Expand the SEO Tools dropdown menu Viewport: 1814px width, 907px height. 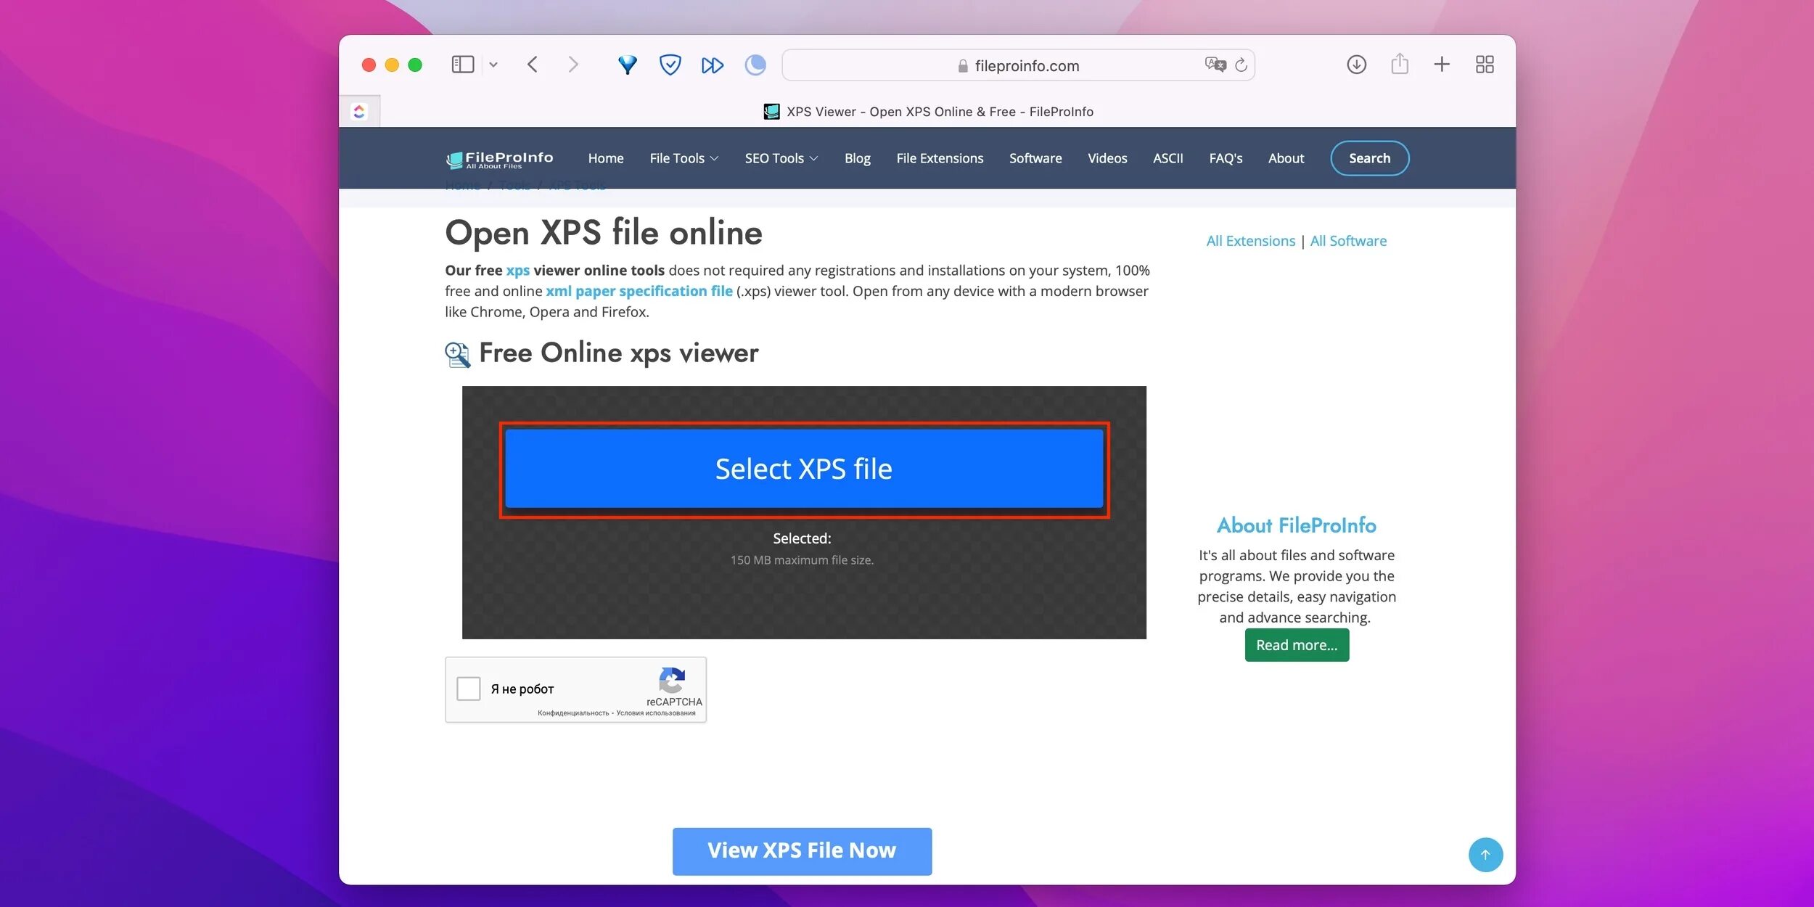click(781, 158)
